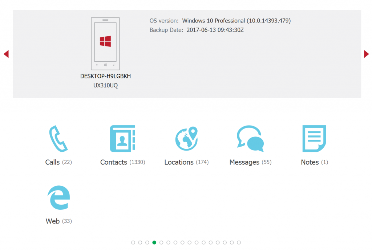Select the last pagination dot
Image resolution: width=372 pixels, height=250 pixels.
pyautogui.click(x=239, y=242)
